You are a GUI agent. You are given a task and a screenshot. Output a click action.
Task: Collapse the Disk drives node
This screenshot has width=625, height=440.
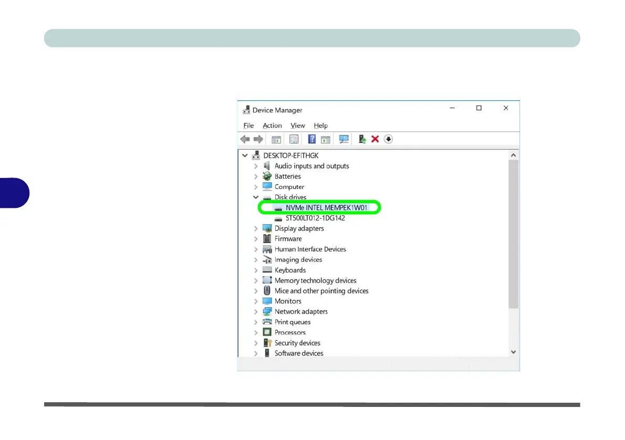pyautogui.click(x=256, y=197)
